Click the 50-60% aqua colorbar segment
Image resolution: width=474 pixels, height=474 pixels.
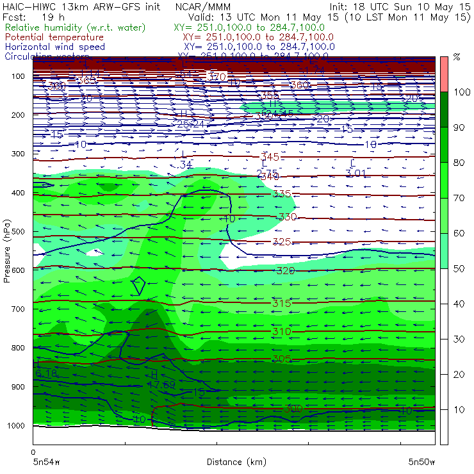coord(444,251)
